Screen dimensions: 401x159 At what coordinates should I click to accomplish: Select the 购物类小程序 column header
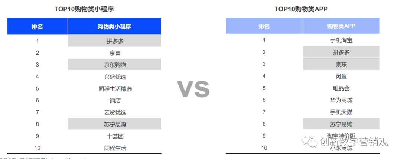114,27
